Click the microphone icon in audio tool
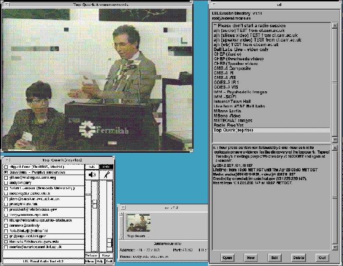Image resolution: width=343 pixels, height=266 pixels. [x=107, y=175]
